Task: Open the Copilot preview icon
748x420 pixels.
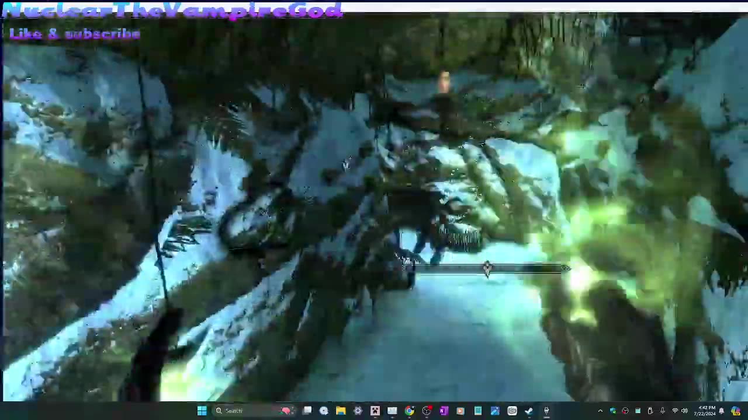Action: [736, 411]
